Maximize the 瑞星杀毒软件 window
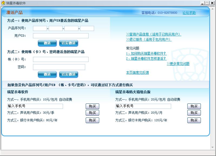The image size is (216, 156). (x=207, y=3)
